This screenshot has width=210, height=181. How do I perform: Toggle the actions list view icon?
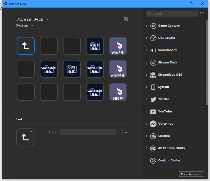202,14
